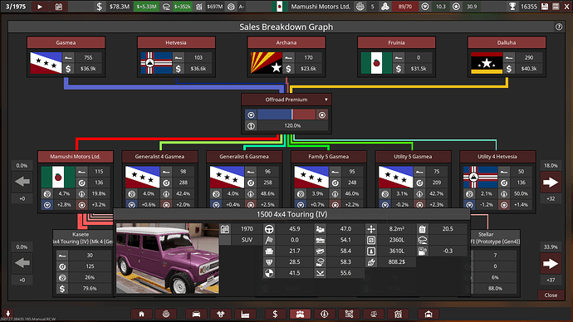Select the Generalist 4 Gasmea card header

pos(159,156)
